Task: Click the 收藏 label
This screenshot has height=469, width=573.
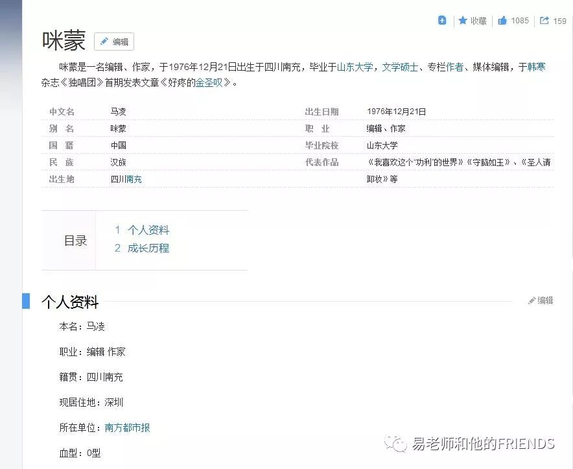Action: point(478,21)
